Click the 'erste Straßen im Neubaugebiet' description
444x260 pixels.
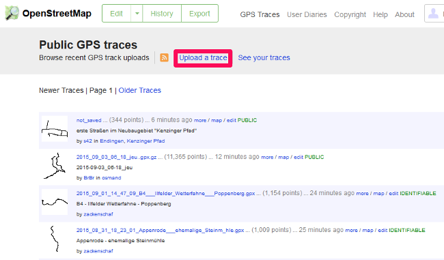[137, 131]
